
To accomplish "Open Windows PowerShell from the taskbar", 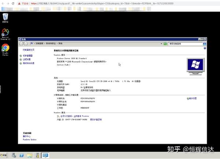I will point(22,155).
